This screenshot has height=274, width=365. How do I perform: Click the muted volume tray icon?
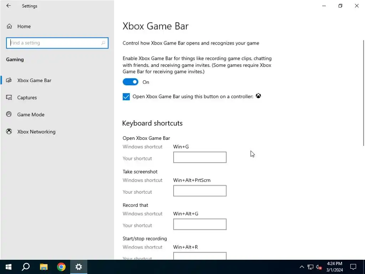[x=319, y=267]
